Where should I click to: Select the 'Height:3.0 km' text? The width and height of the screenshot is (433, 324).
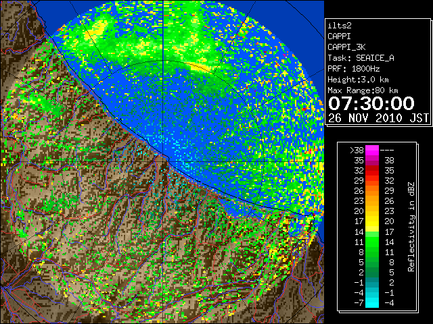pyautogui.click(x=358, y=80)
